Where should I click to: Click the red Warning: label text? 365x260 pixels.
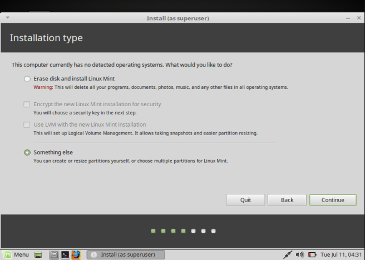43,87
